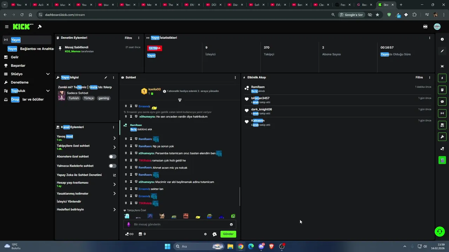Click the message input field

tap(180, 224)
